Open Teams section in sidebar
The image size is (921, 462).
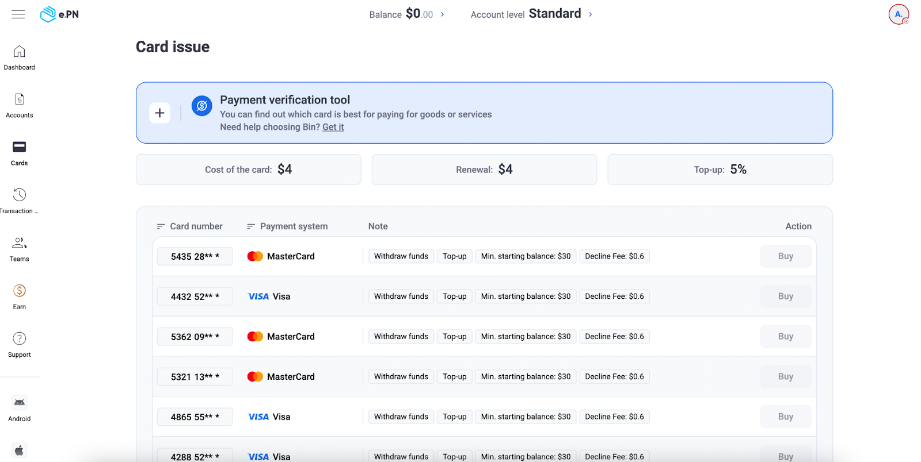tap(20, 248)
